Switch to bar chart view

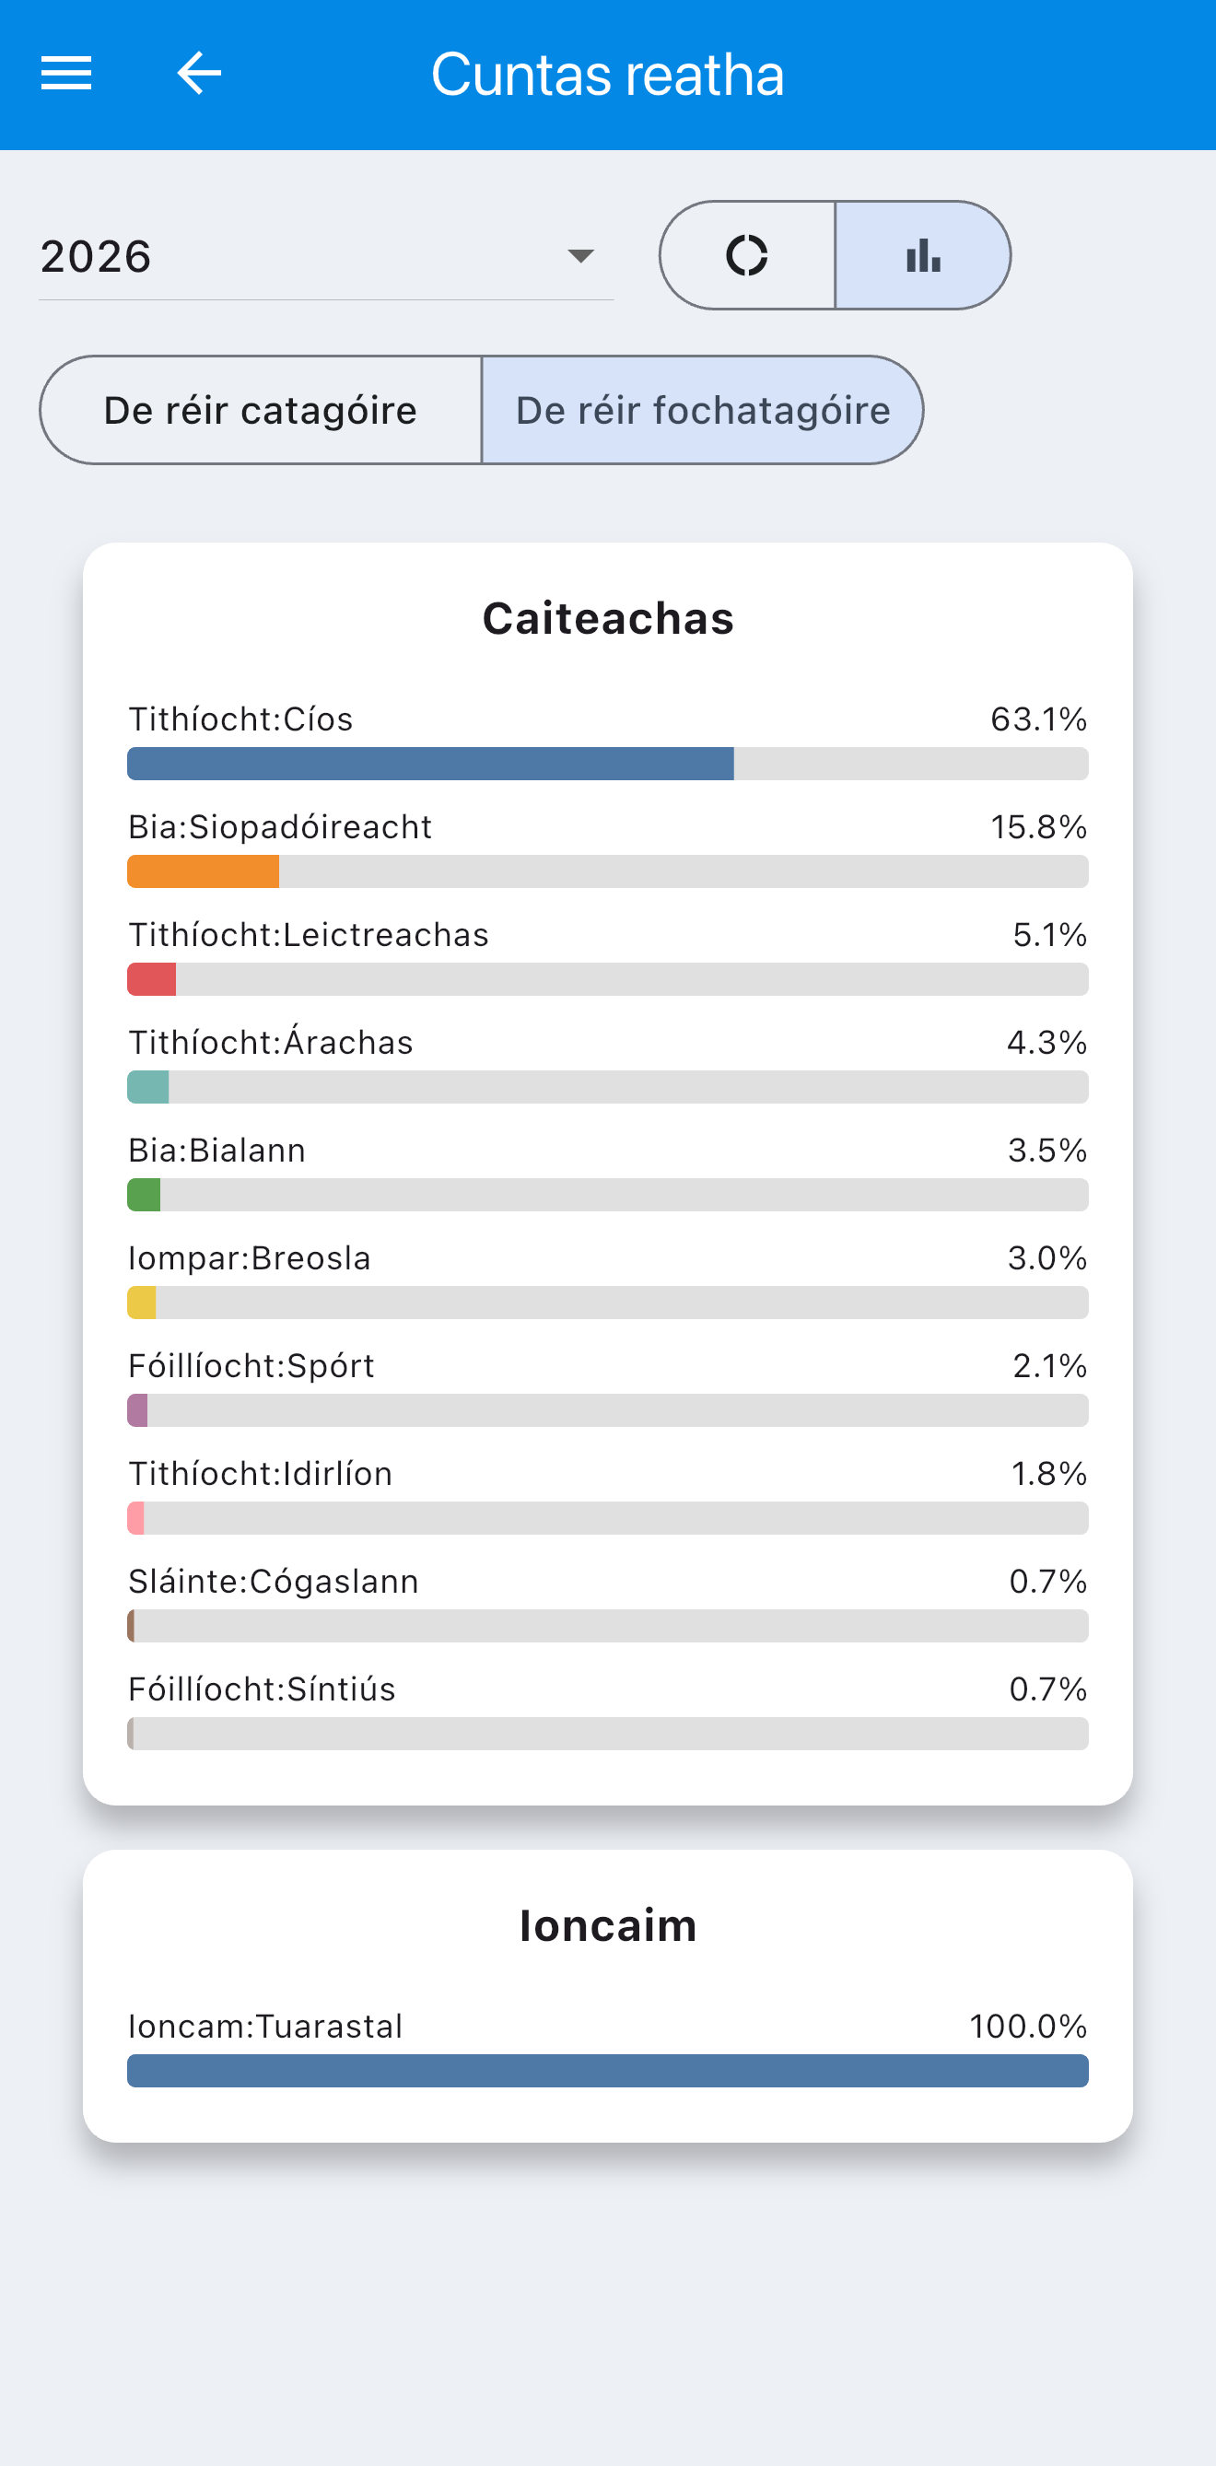[x=923, y=255]
